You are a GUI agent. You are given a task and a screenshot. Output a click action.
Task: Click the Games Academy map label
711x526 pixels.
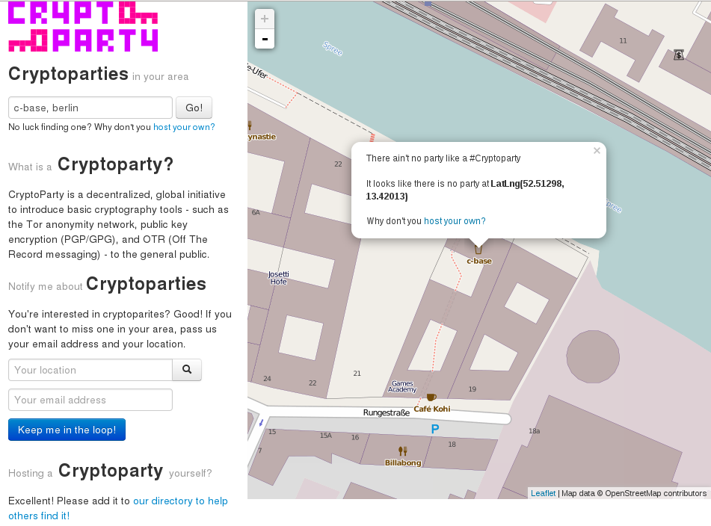[x=402, y=386]
